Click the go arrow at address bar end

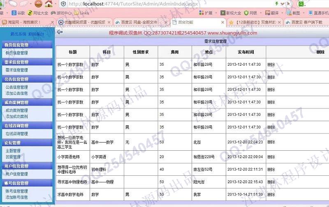point(289,4)
